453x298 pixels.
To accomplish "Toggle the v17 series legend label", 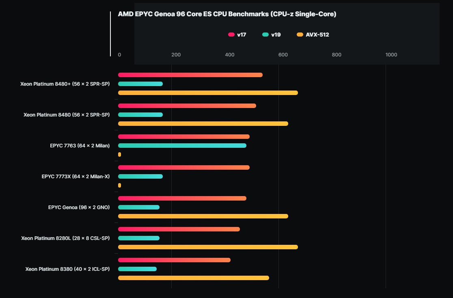I will (x=242, y=35).
